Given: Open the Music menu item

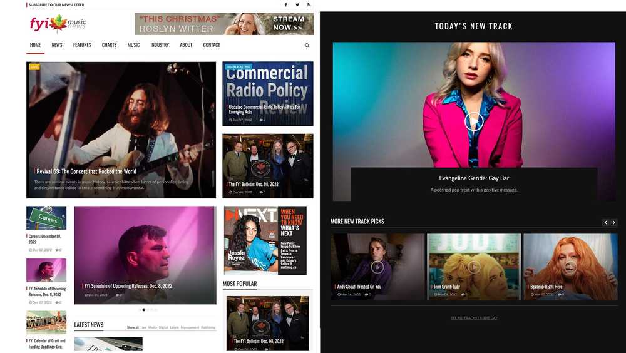Looking at the screenshot, I should tap(133, 45).
